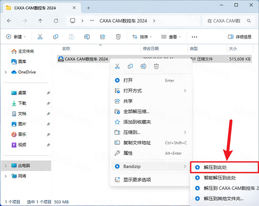Open 音乐 in the sidebar
Screen dimensions: 259x206
(x=19, y=134)
